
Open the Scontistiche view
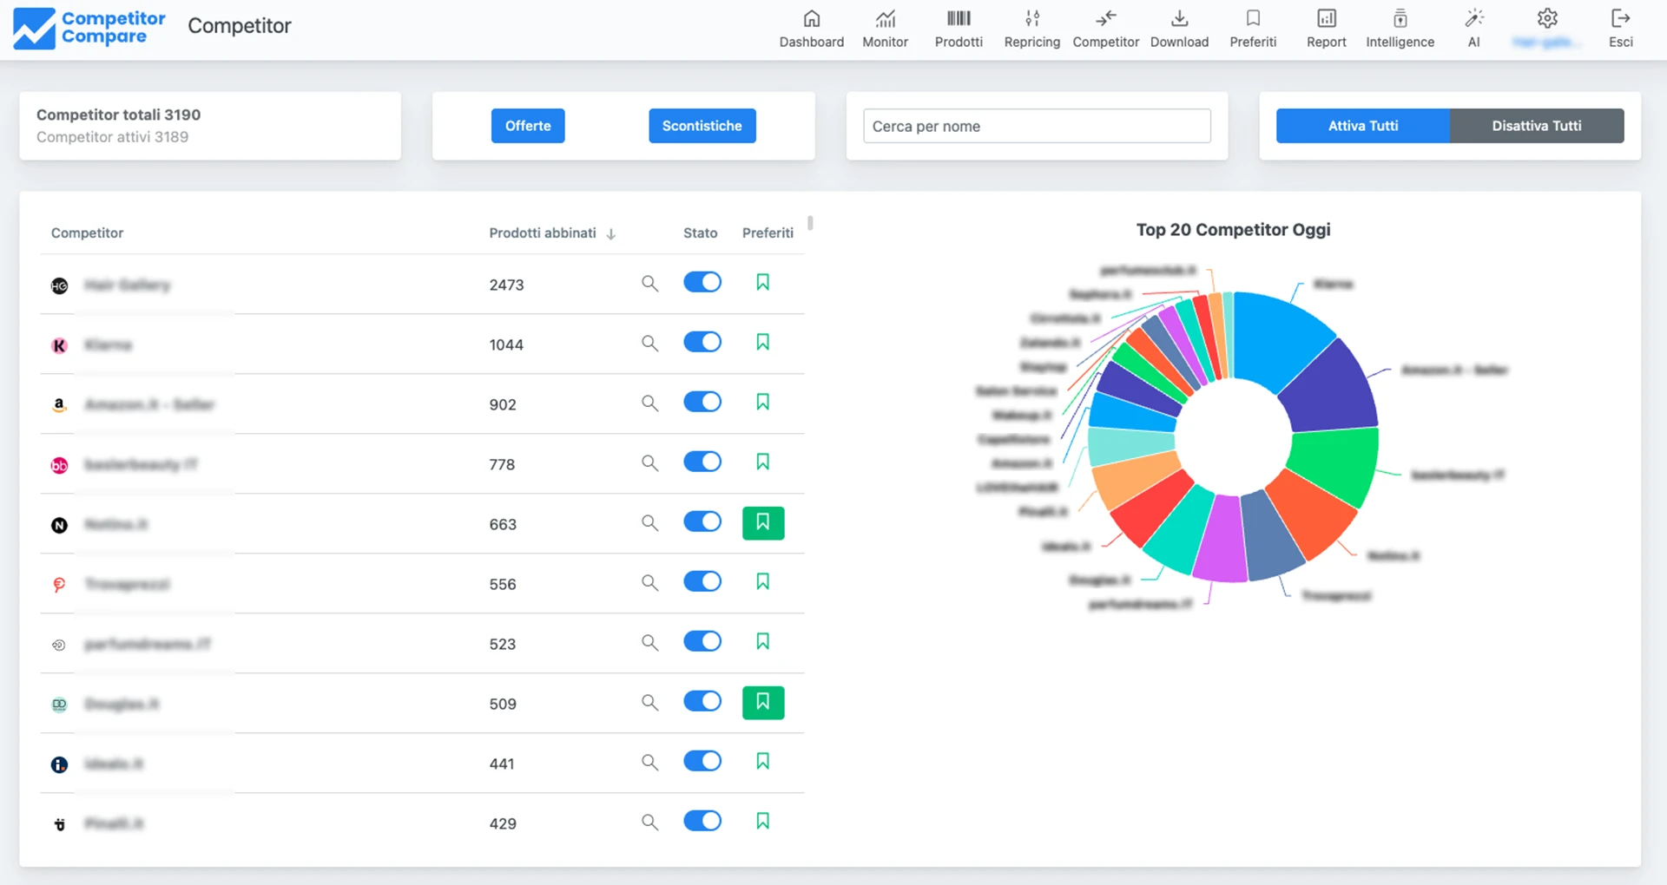pos(702,126)
